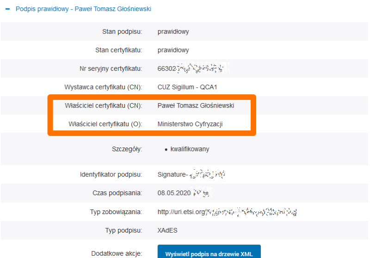This screenshot has width=370, height=258.
Task: Click the 'Właściciel certyfikatu (O):' label
Action: 105,124
